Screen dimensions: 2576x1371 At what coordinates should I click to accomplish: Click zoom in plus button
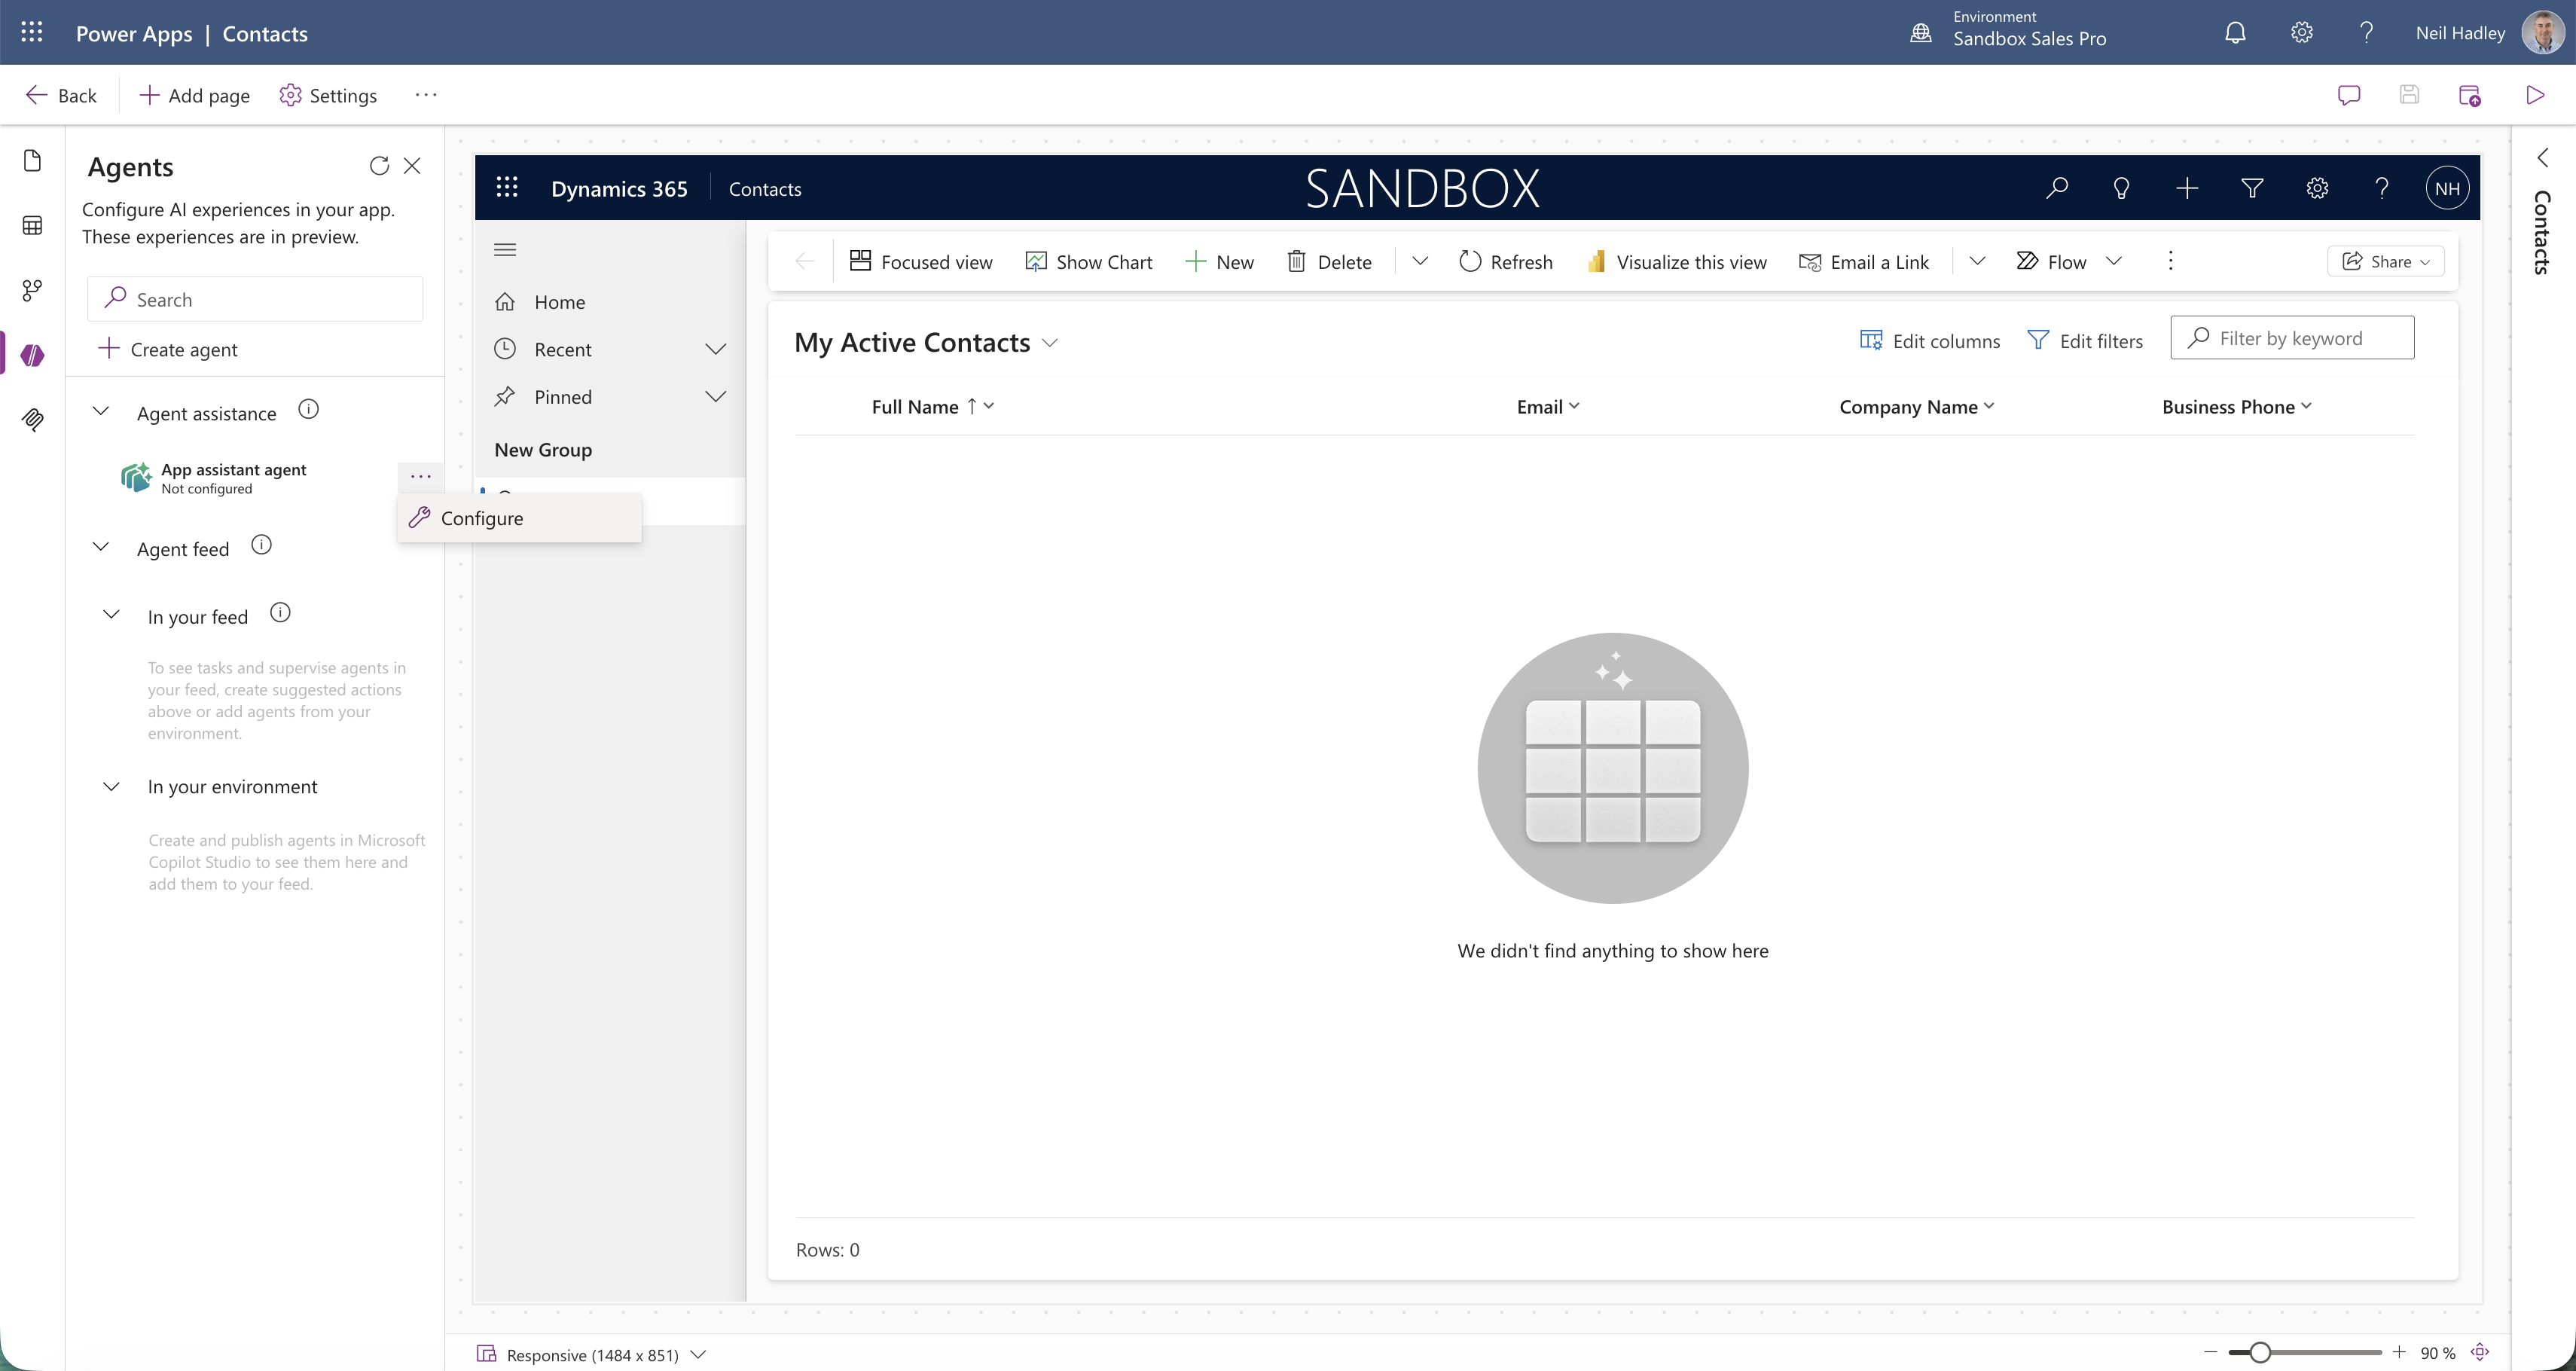click(x=2399, y=1352)
